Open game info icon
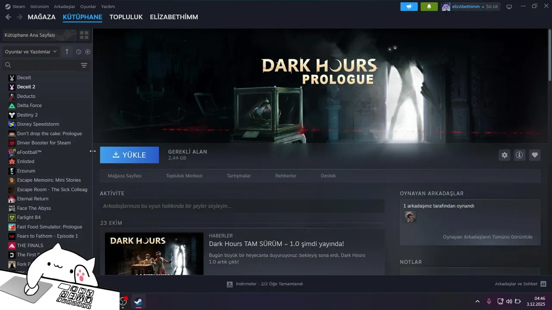552x310 pixels. click(520, 155)
